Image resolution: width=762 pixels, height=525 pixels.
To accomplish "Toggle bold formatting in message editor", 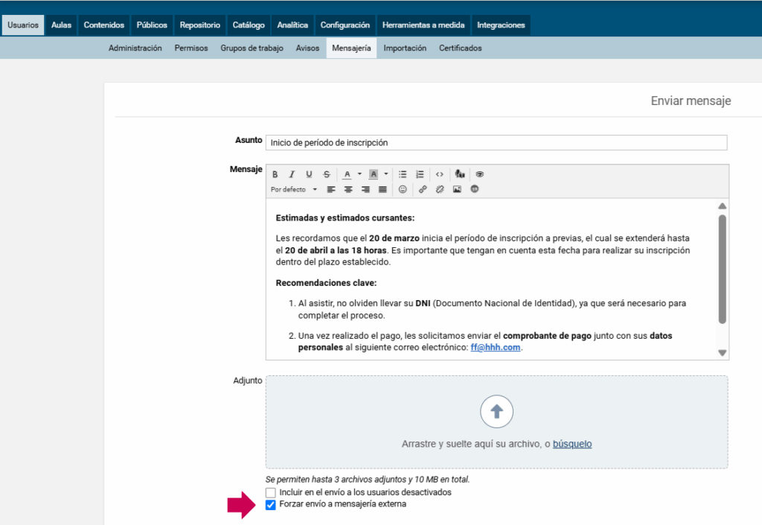I will pos(275,174).
